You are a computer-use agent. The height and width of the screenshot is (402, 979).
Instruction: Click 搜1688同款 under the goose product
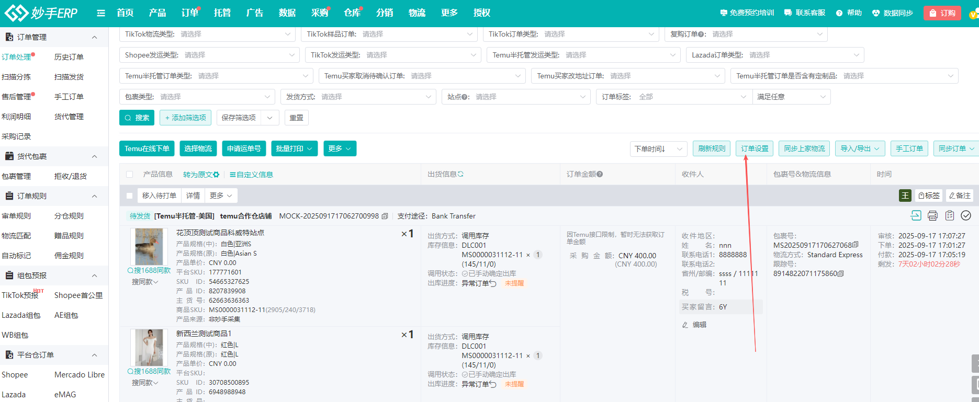(x=149, y=270)
